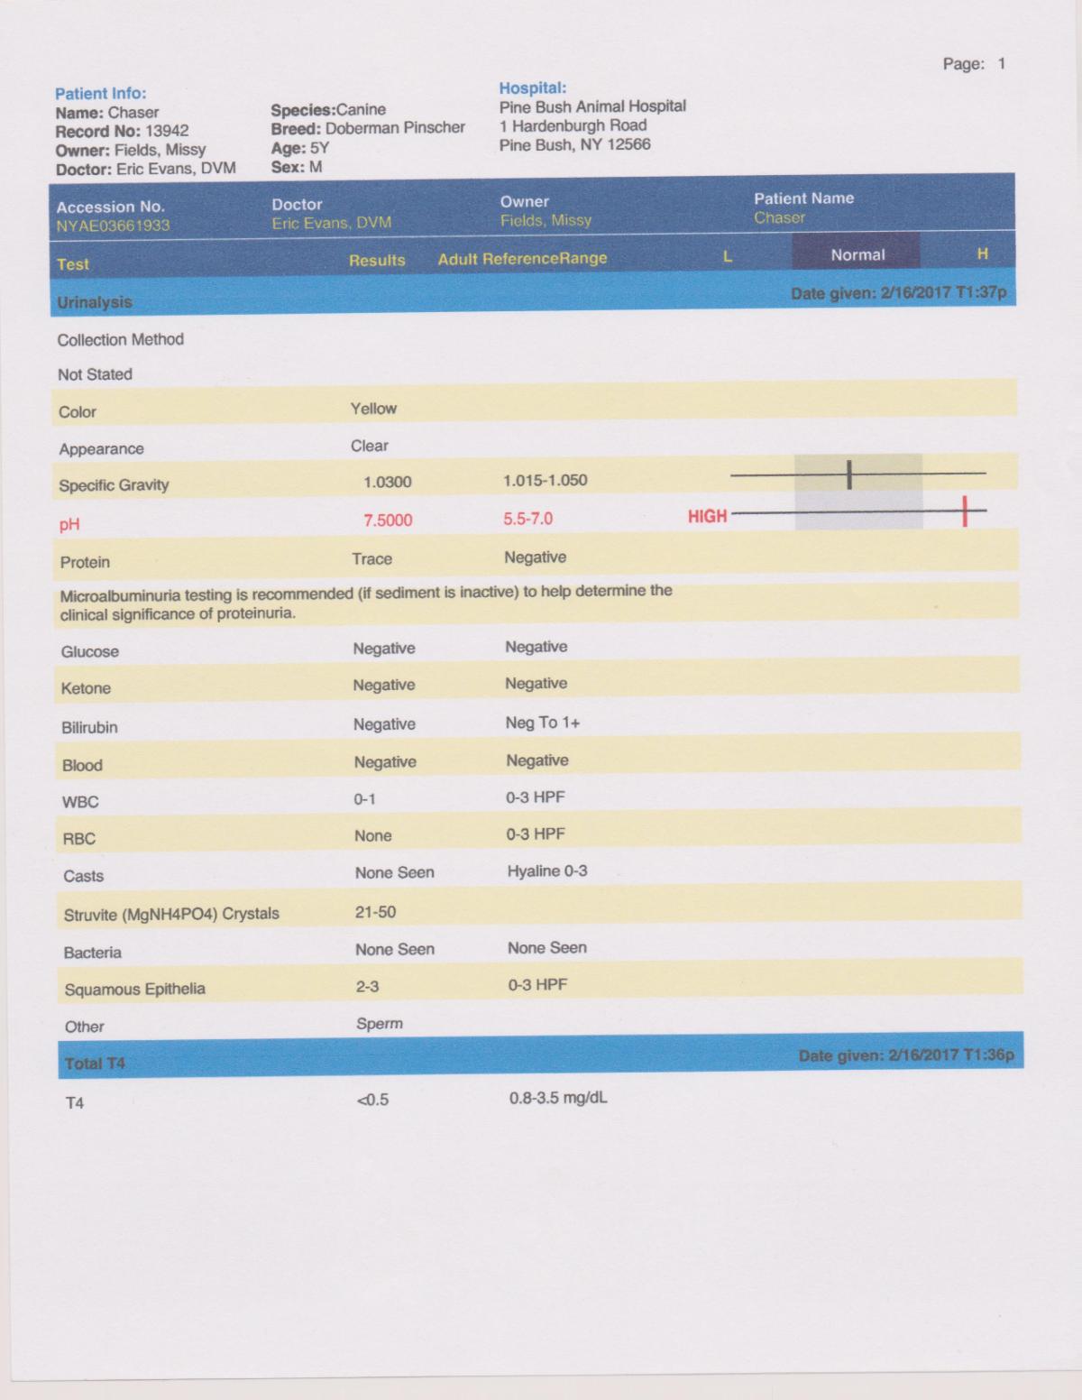The width and height of the screenshot is (1082, 1400).
Task: Click the "Ketone" test label
Action: [x=86, y=688]
